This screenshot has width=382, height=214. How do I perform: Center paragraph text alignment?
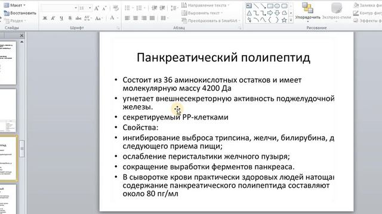pyautogui.click(x=135, y=18)
